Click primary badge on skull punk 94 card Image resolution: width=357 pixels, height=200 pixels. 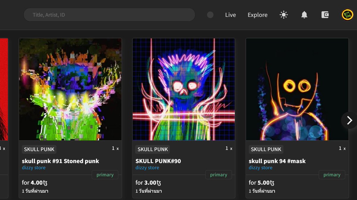click(332, 175)
